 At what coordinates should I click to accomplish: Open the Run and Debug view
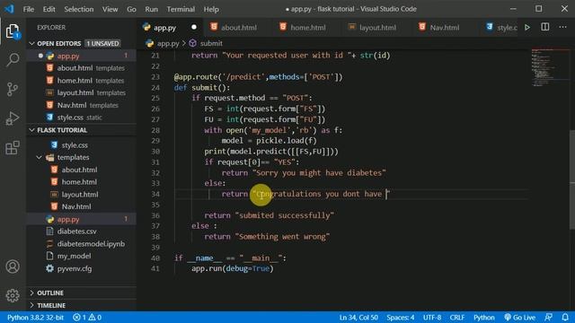pos(13,118)
